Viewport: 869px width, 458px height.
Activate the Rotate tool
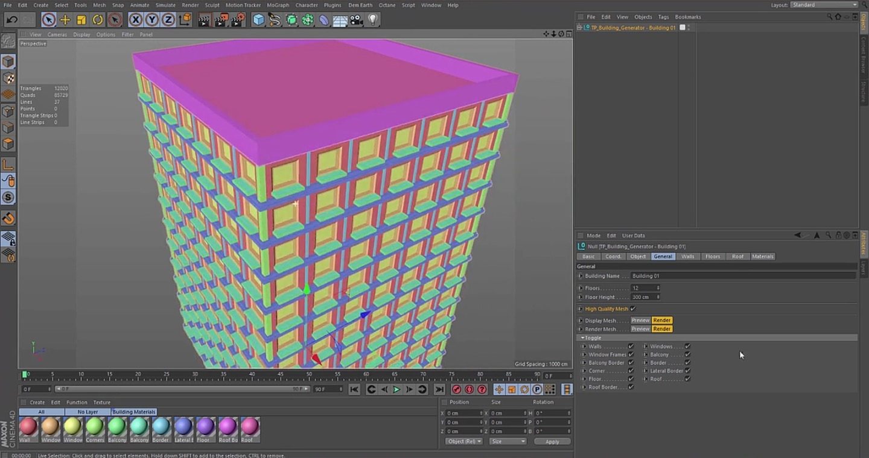(98, 20)
